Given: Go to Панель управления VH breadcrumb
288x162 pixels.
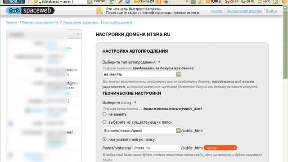Looking at the screenshot, I should [40, 22].
